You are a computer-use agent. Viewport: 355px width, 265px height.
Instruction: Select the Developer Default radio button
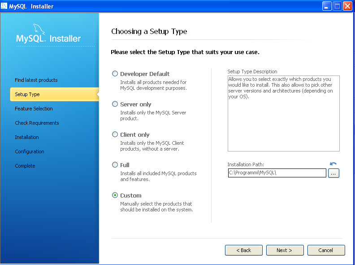pyautogui.click(x=115, y=74)
